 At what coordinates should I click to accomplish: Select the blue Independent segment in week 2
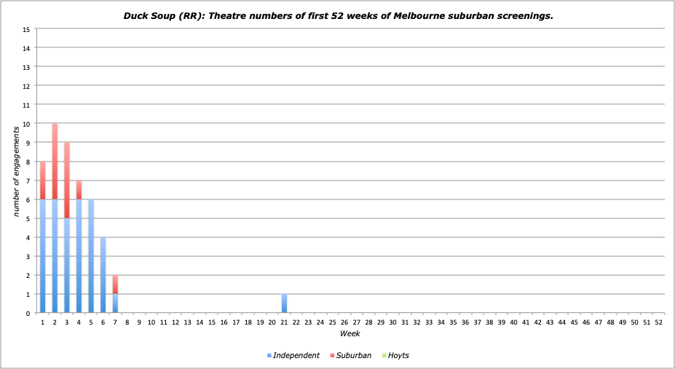55,256
